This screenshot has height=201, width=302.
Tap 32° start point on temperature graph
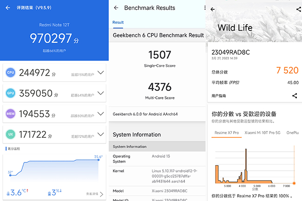pos(10,175)
